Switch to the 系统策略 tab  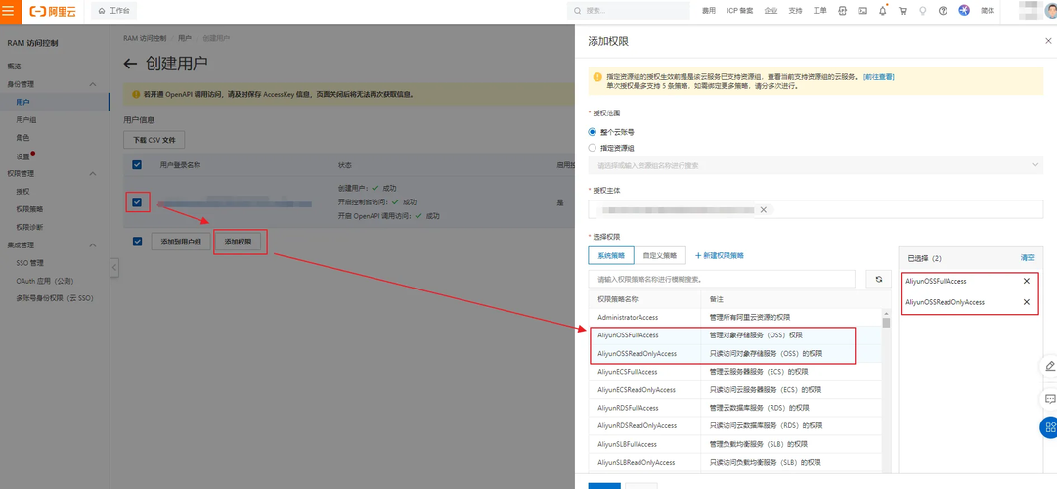tap(609, 255)
